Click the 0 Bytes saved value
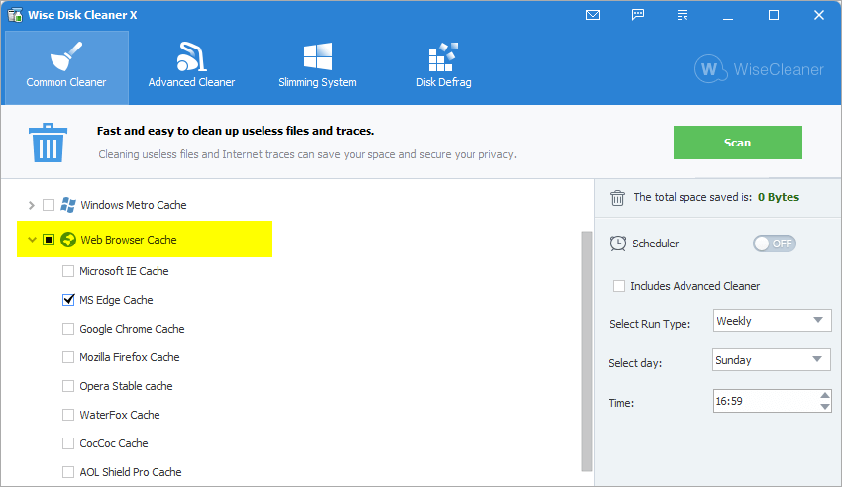Image resolution: width=842 pixels, height=487 pixels. pos(779,197)
